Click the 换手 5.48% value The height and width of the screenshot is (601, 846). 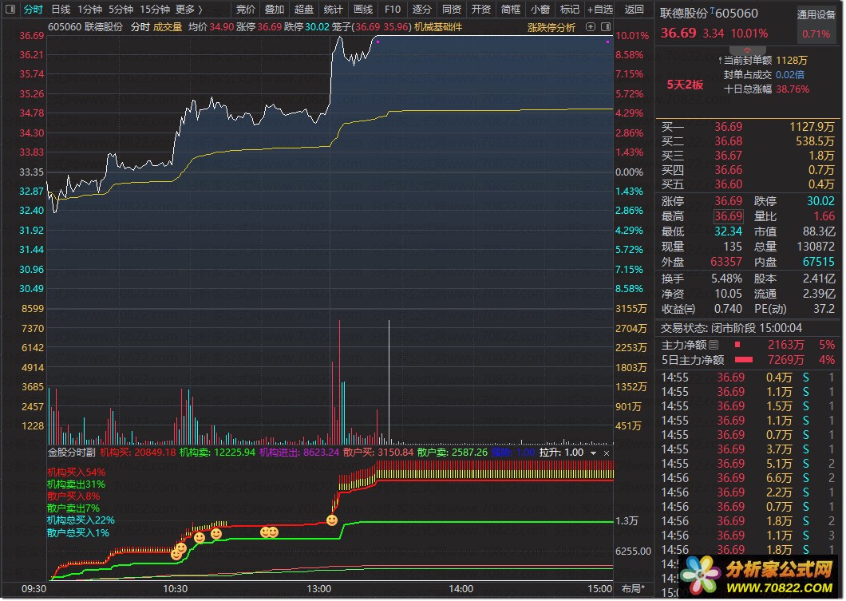[x=727, y=279]
